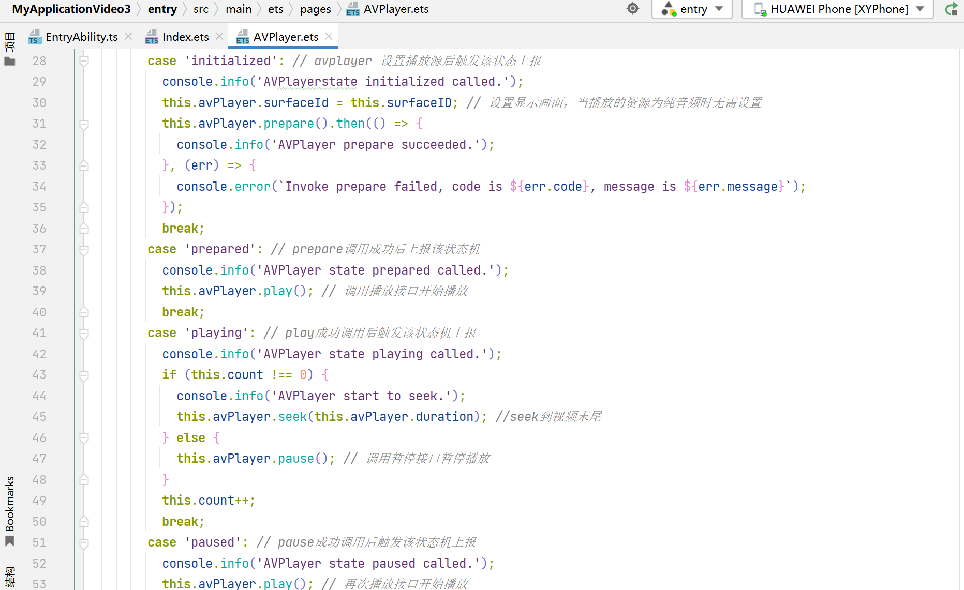Click 'play()' call on line 39
Screen dimensions: 964x590
(285, 291)
